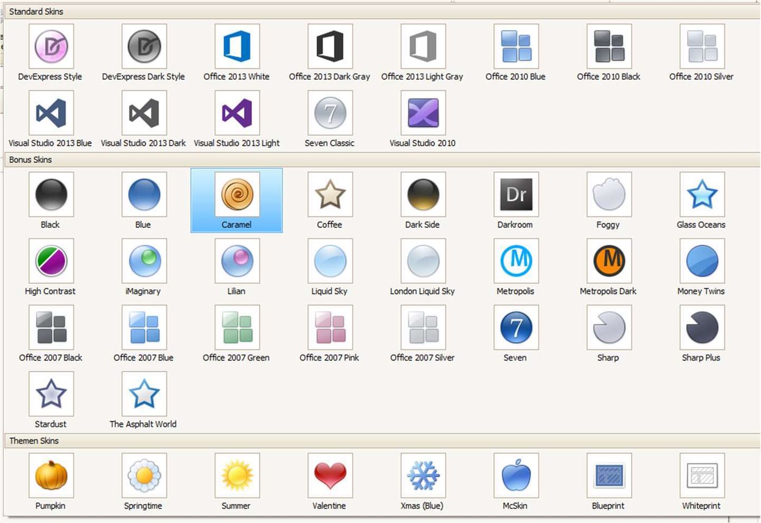This screenshot has height=523, width=761.
Task: Choose the Blueprint skin icon
Action: click(x=609, y=475)
